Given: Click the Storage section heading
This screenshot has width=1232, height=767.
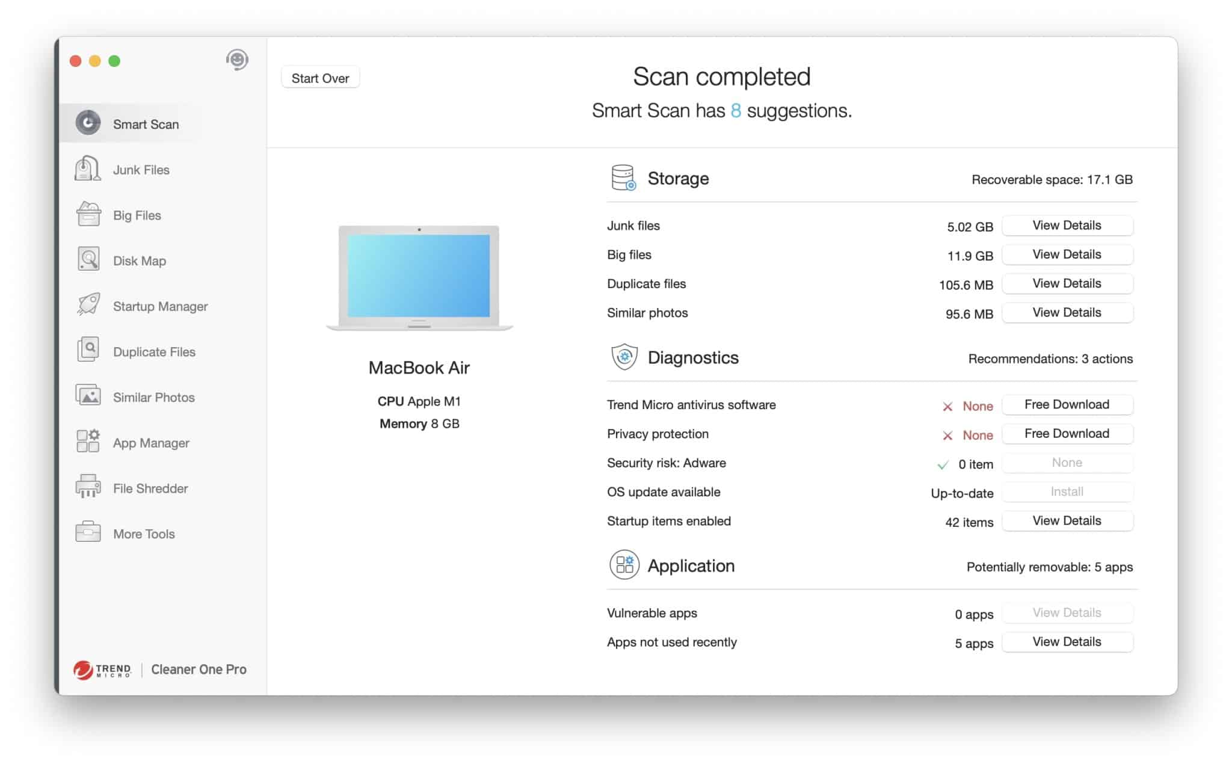Looking at the screenshot, I should tap(678, 179).
